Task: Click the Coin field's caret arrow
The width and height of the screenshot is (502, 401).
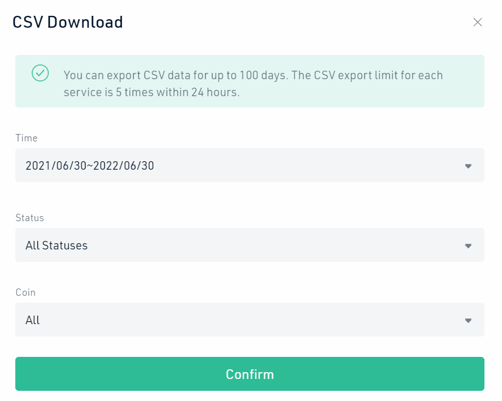Action: (x=468, y=320)
